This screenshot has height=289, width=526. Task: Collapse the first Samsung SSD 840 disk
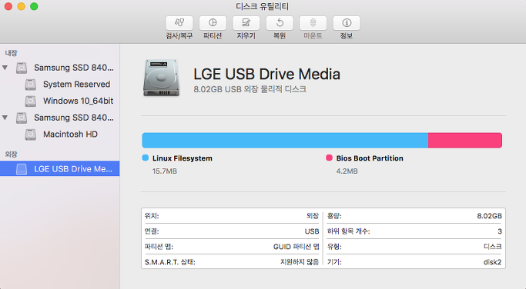click(x=5, y=68)
